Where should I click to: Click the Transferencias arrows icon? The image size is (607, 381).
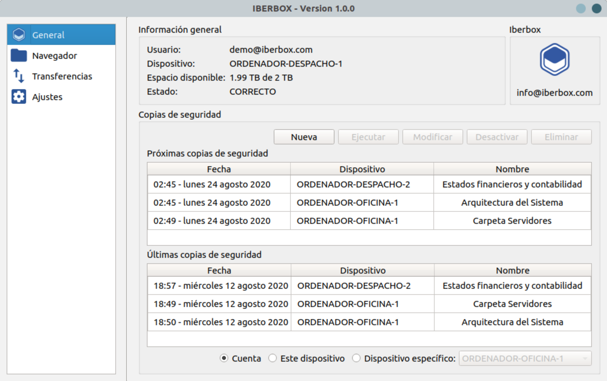(x=19, y=76)
